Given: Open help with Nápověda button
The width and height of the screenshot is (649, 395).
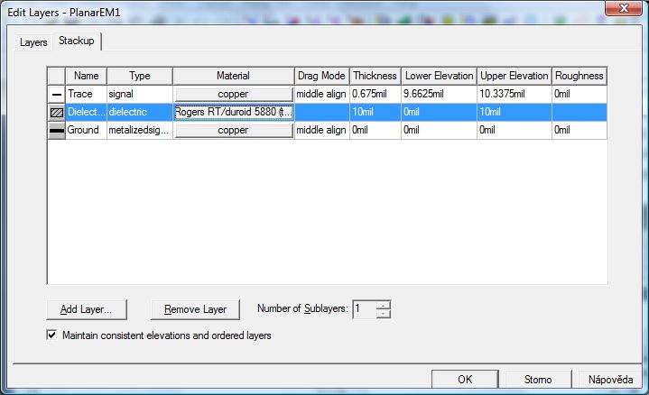Looking at the screenshot, I should [x=610, y=380].
